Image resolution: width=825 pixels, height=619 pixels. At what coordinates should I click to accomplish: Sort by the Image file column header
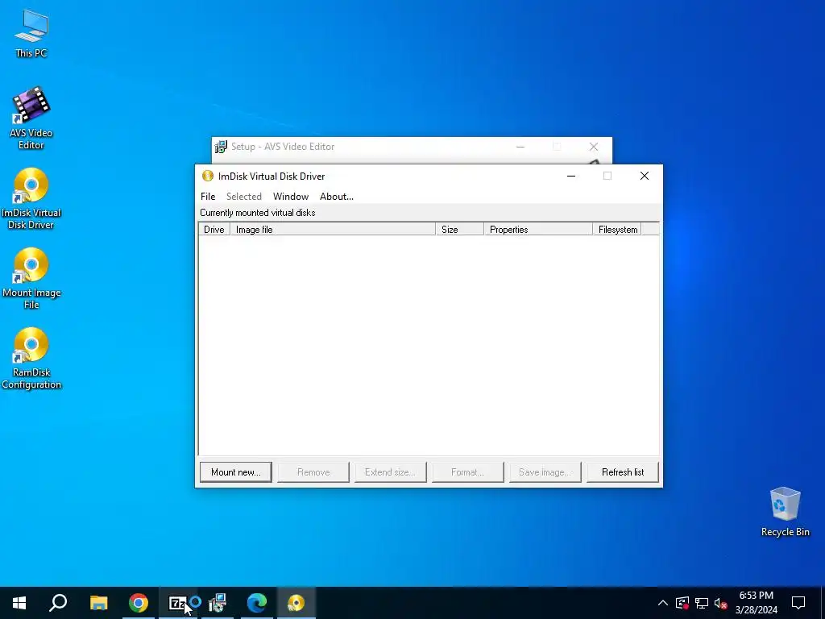(333, 230)
